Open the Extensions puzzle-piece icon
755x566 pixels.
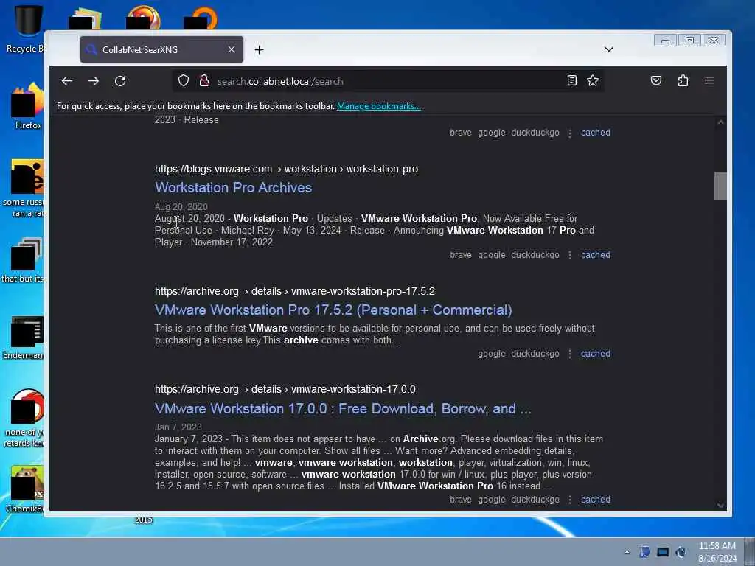(x=683, y=80)
